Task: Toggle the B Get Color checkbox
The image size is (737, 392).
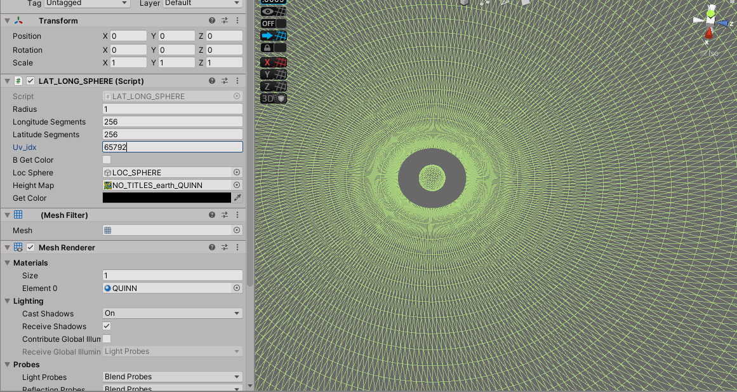Action: click(106, 159)
